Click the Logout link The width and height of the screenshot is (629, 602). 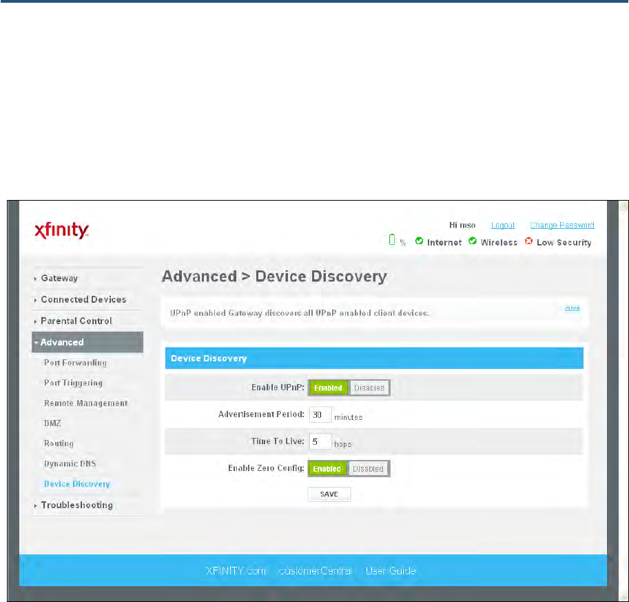click(503, 225)
